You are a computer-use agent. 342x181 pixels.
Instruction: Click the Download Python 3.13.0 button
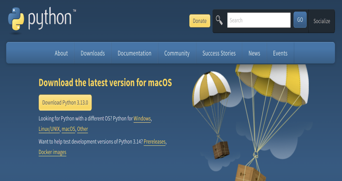tap(65, 103)
